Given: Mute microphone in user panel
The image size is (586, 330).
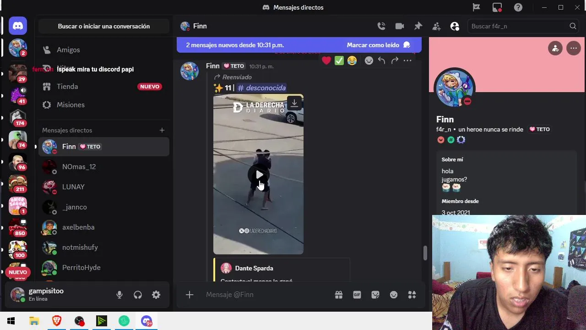Looking at the screenshot, I should tap(119, 295).
